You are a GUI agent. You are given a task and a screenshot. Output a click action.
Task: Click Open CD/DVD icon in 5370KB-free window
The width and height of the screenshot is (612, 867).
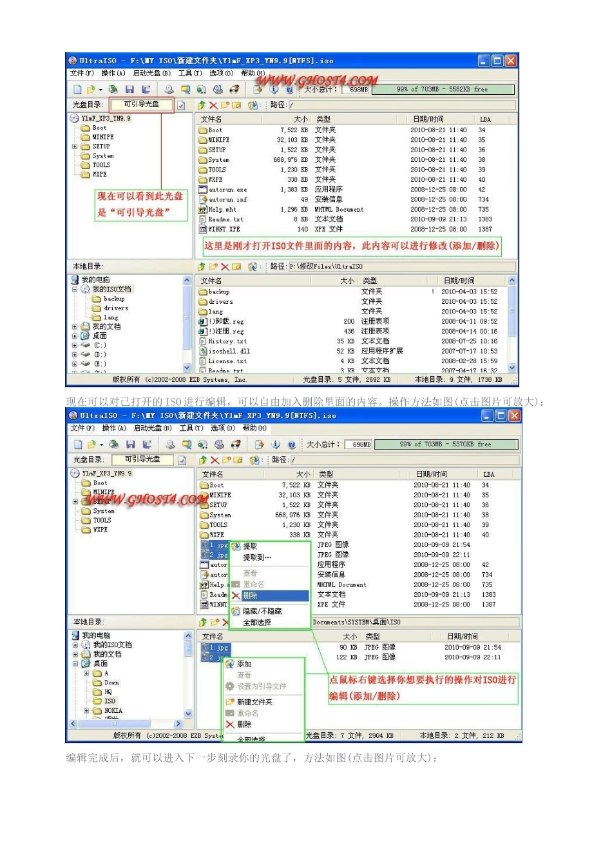click(114, 444)
